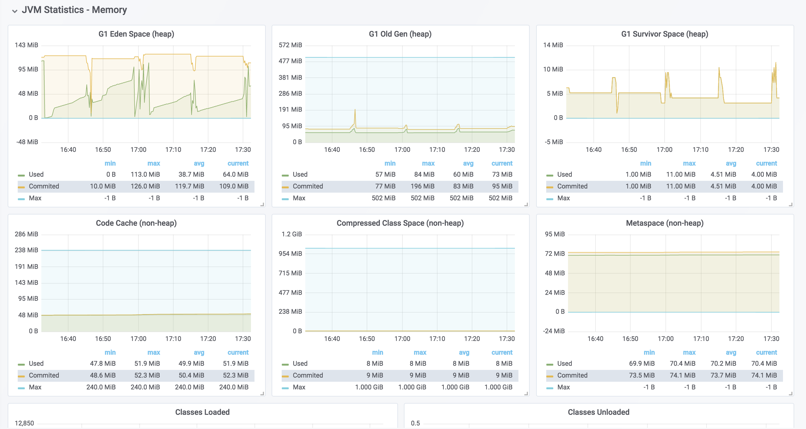Viewport: 806px width, 429px height.
Task: Click G1 Survivor Space Max legend color
Action: pyautogui.click(x=549, y=199)
